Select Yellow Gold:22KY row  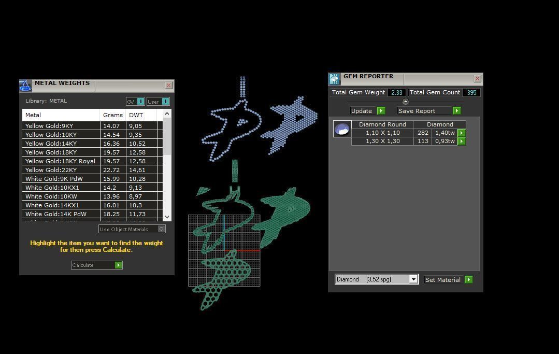92,170
